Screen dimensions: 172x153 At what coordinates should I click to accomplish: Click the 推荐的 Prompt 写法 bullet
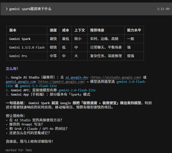[26, 124]
